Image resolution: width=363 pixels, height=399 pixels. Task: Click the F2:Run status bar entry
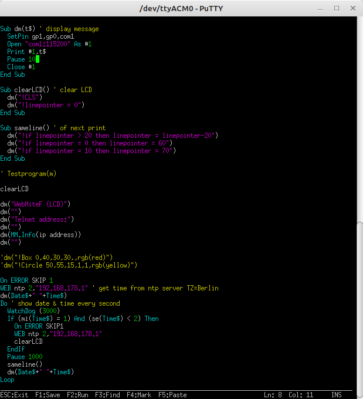[77, 395]
